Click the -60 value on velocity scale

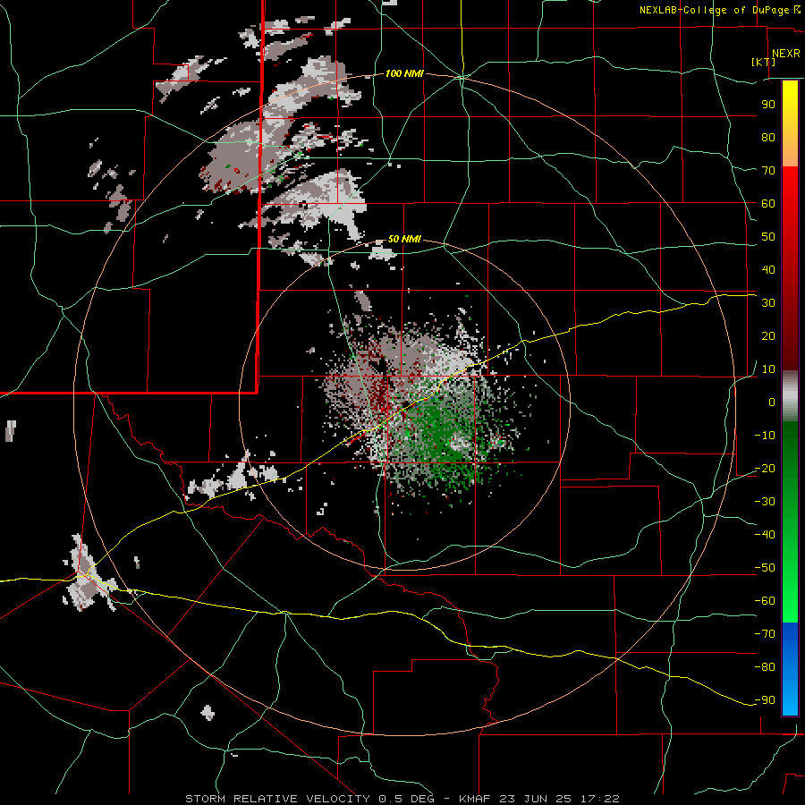click(765, 601)
